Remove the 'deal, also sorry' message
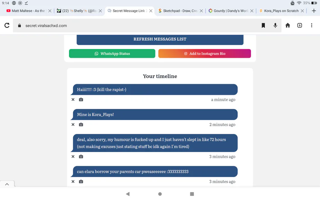The width and height of the screenshot is (320, 200). tap(73, 157)
